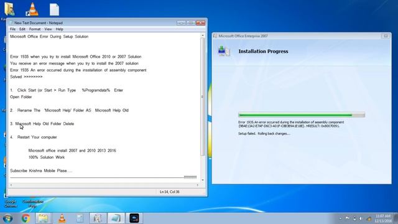Click 'Microsoft office install 2007 and 2010' line
Viewport: 398px width, 224px height.
72,151
